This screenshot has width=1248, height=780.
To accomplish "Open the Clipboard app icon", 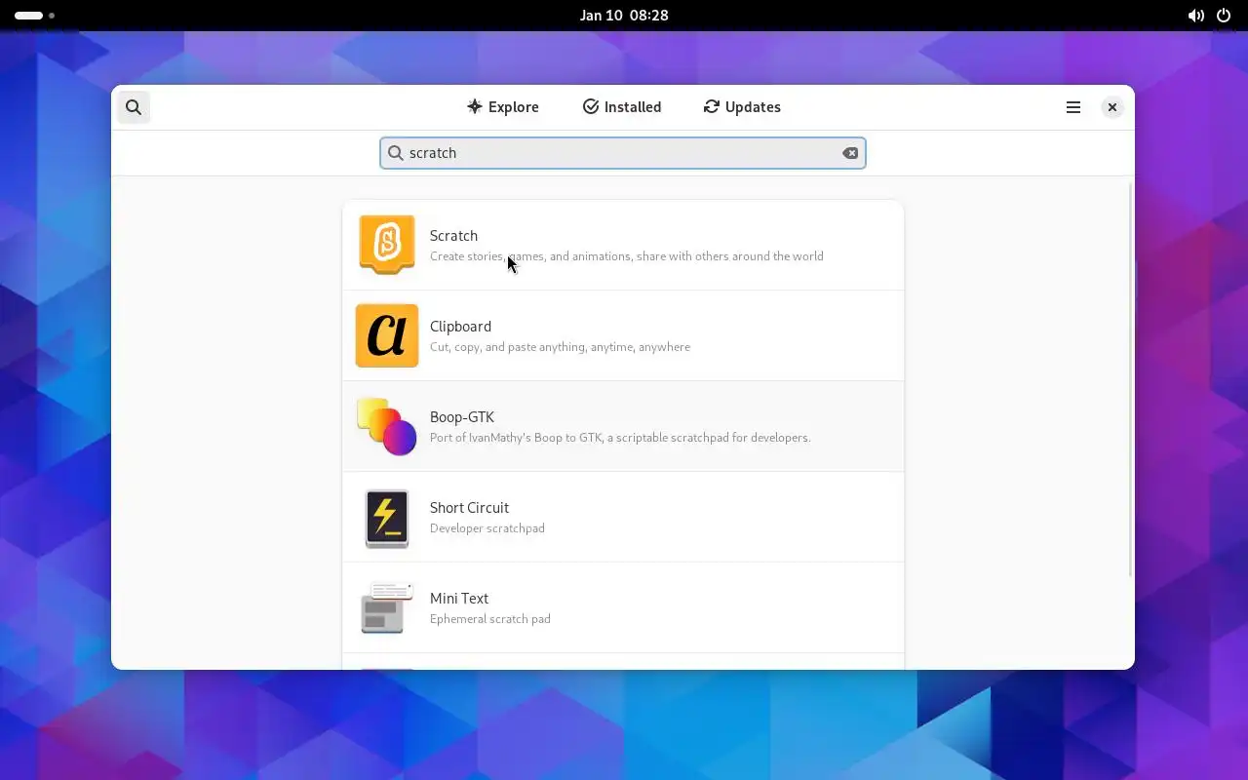I will pyautogui.click(x=387, y=335).
